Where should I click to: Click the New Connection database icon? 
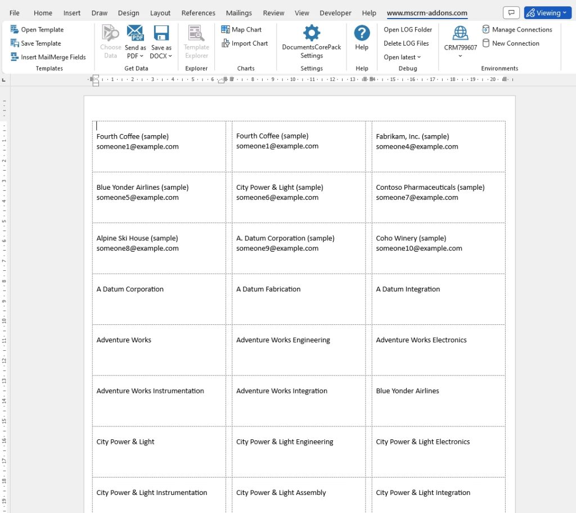click(x=485, y=43)
